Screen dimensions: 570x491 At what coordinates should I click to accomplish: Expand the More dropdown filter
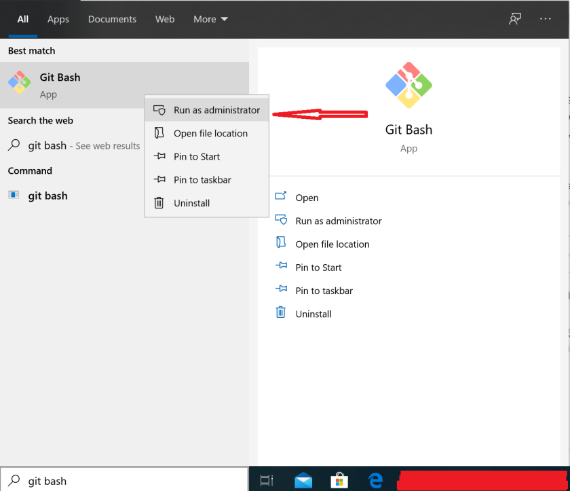210,19
